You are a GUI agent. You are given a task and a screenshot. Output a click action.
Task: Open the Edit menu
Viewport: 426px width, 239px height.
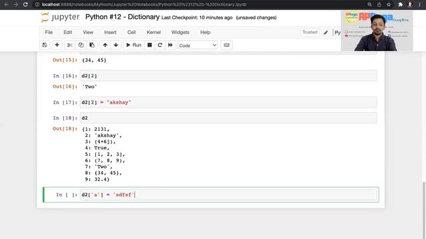(x=68, y=33)
